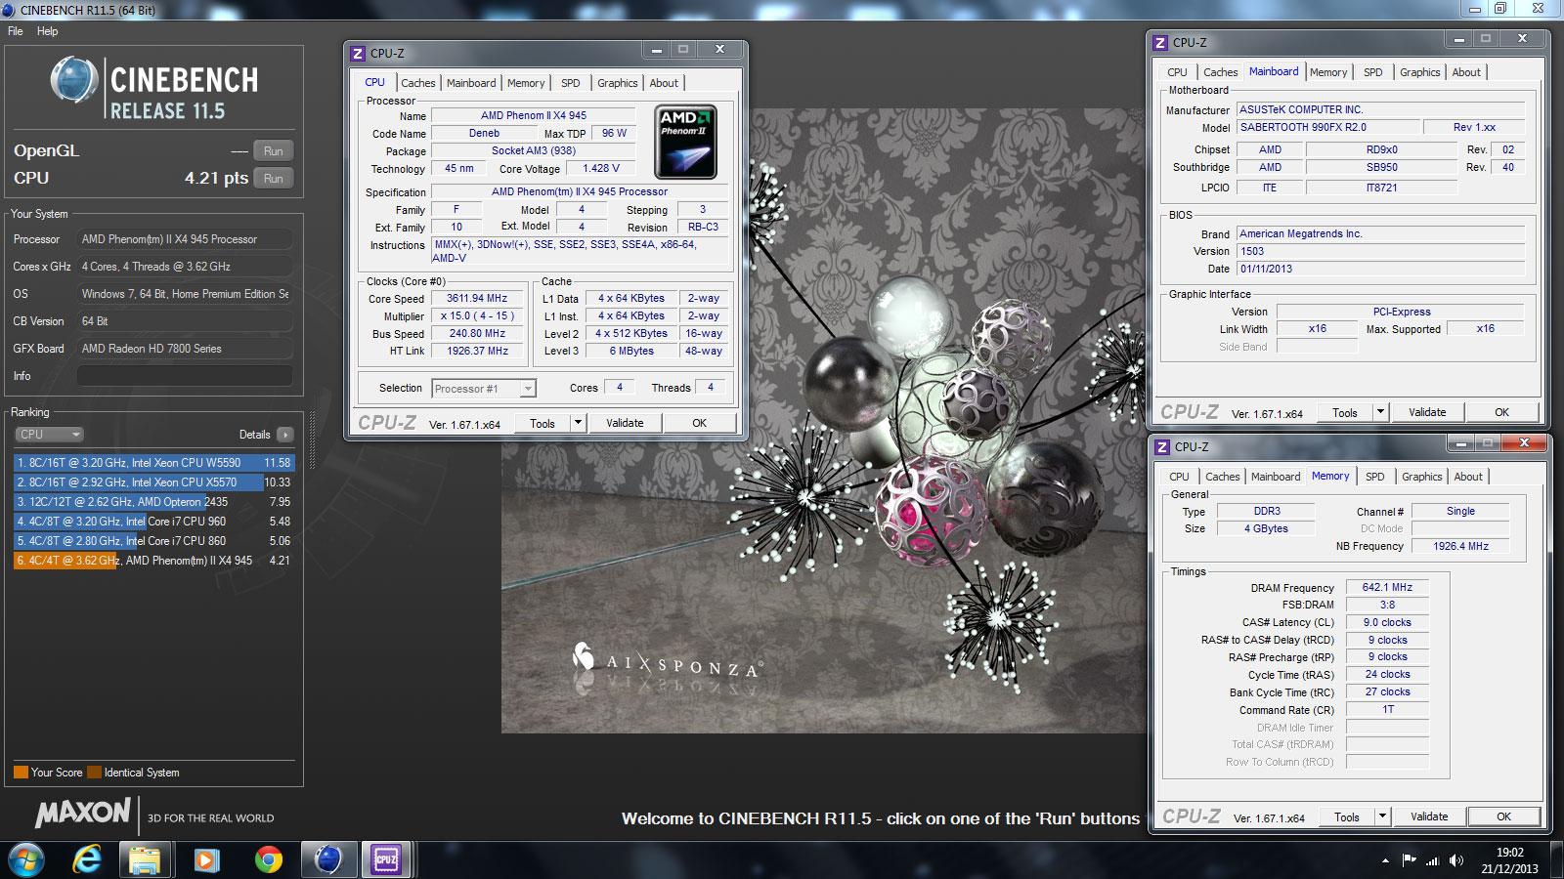Open Windows Media Player from taskbar
1564x879 pixels.
[206, 859]
